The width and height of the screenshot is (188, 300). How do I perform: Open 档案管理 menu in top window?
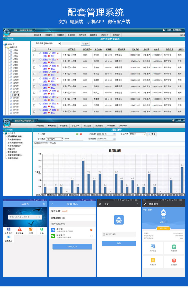pos(49,35)
